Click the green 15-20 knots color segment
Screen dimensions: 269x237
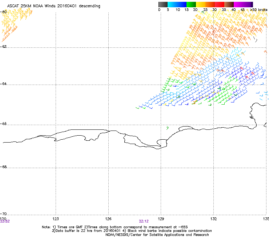pos(191,4)
